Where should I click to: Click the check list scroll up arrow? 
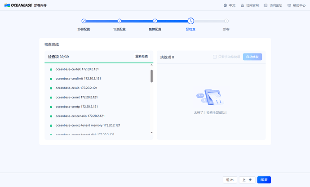coord(152,65)
